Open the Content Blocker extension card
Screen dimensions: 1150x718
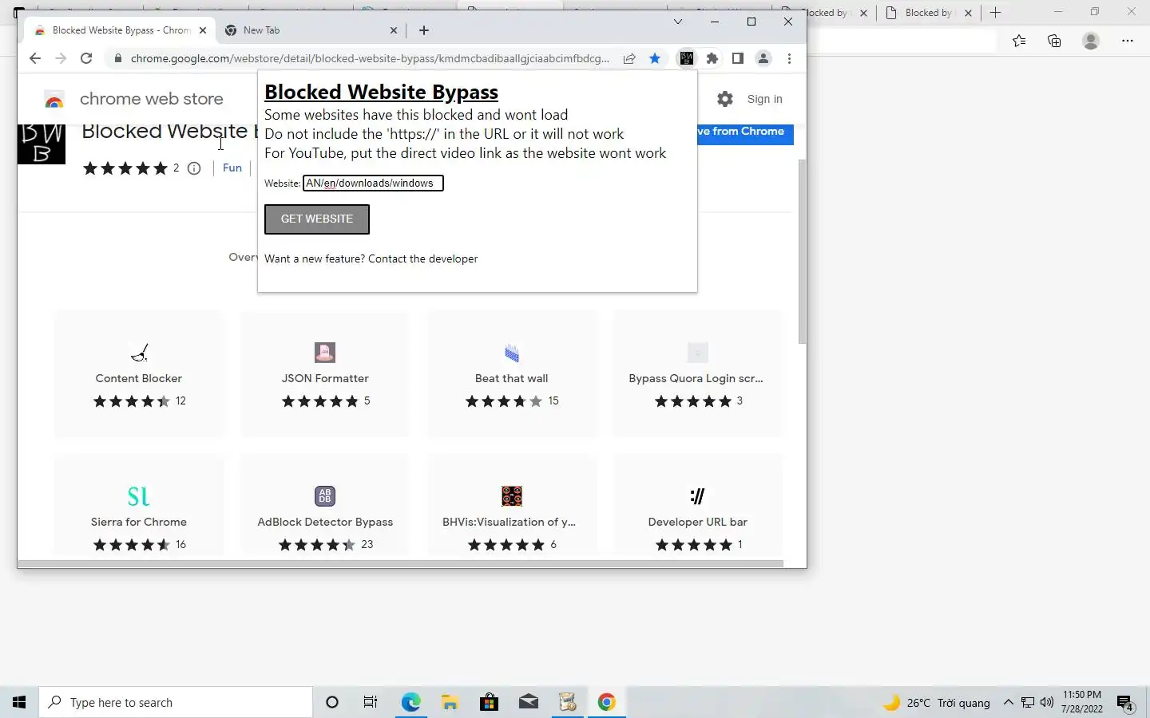point(139,373)
